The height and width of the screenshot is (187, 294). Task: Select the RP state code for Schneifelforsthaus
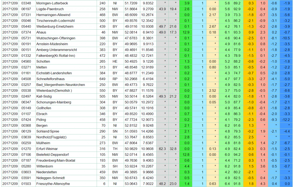[x=115, y=79]
